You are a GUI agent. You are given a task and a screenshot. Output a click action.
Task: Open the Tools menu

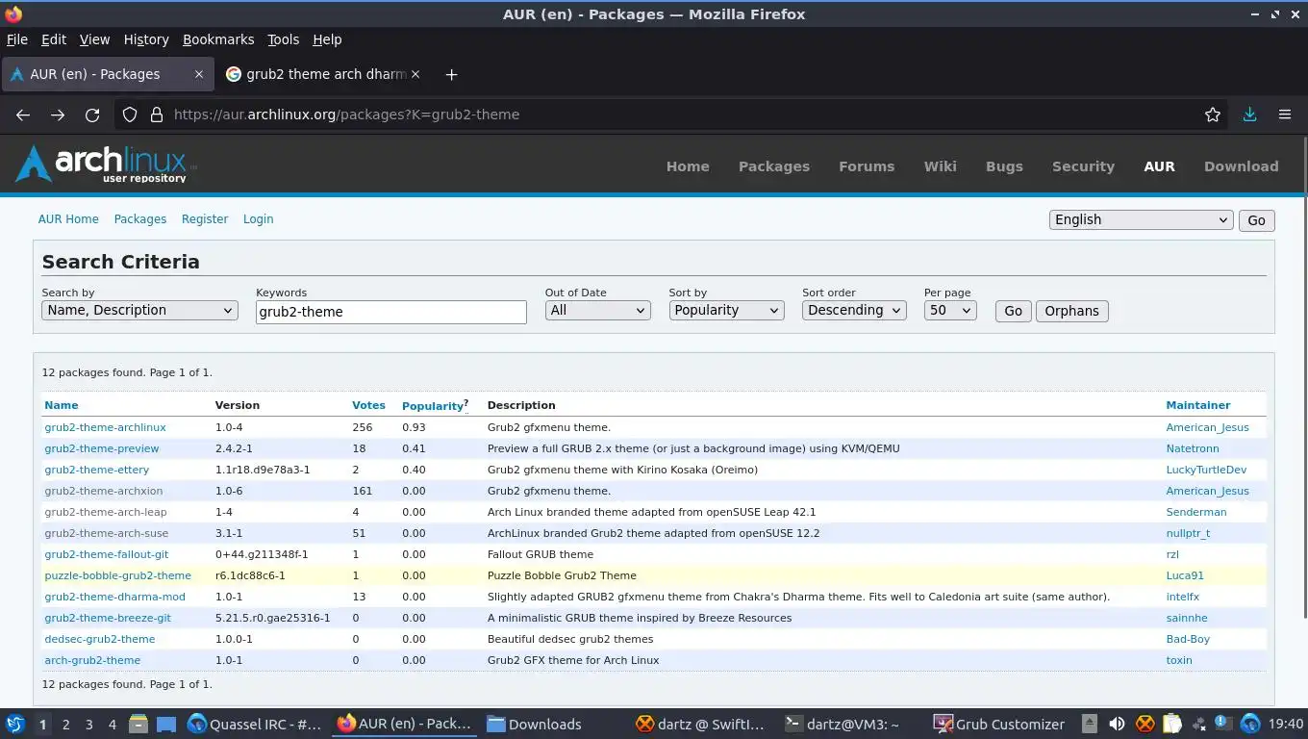(x=283, y=39)
